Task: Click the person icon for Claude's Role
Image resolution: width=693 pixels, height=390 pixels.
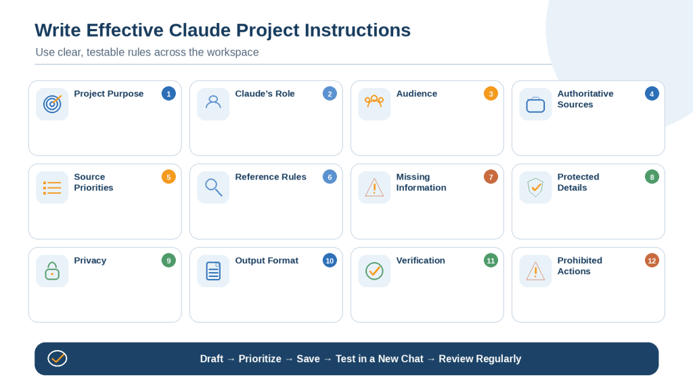Action: click(213, 103)
